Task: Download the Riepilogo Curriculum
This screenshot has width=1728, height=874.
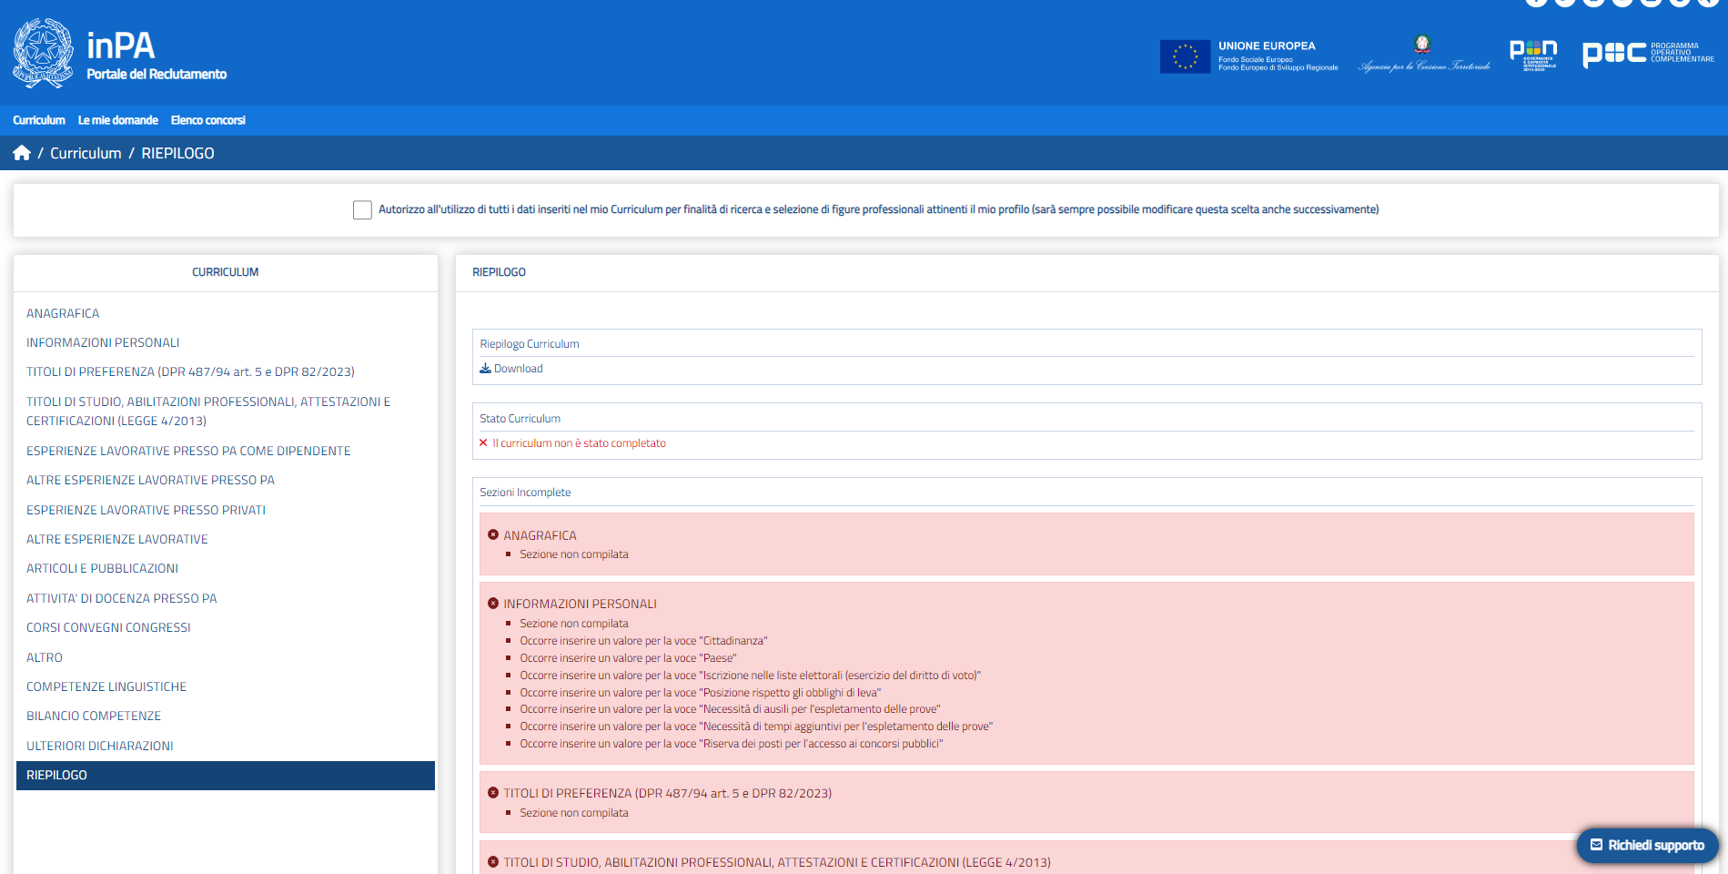Action: pos(511,369)
